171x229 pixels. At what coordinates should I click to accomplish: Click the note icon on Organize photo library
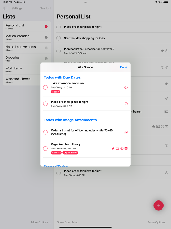126,148
